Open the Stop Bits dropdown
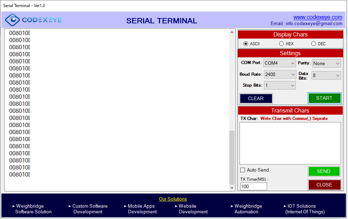Viewport: 348px width, 219px height. pyautogui.click(x=279, y=86)
